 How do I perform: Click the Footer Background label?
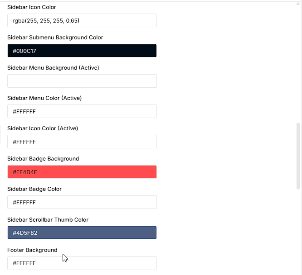[x=32, y=250]
